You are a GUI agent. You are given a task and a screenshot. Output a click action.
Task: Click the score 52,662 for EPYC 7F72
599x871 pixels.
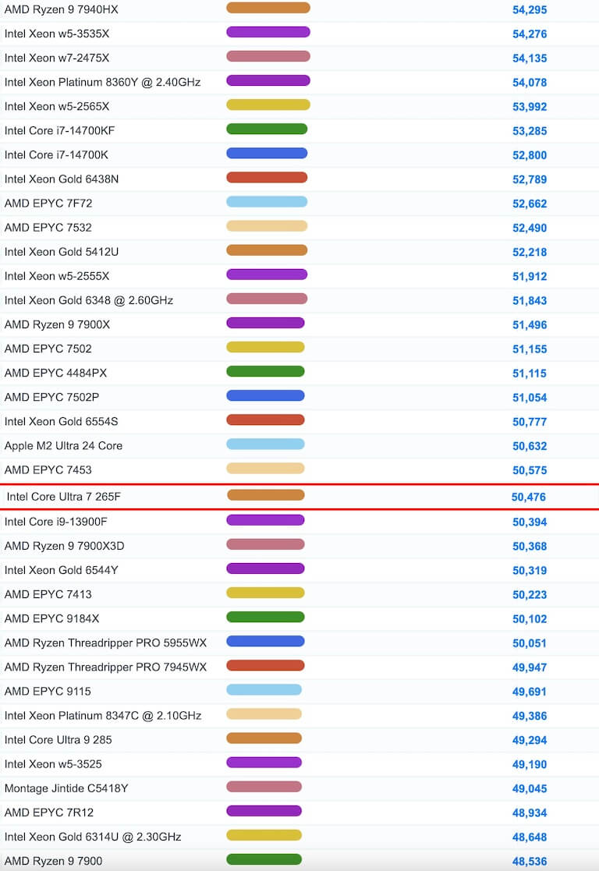[530, 204]
